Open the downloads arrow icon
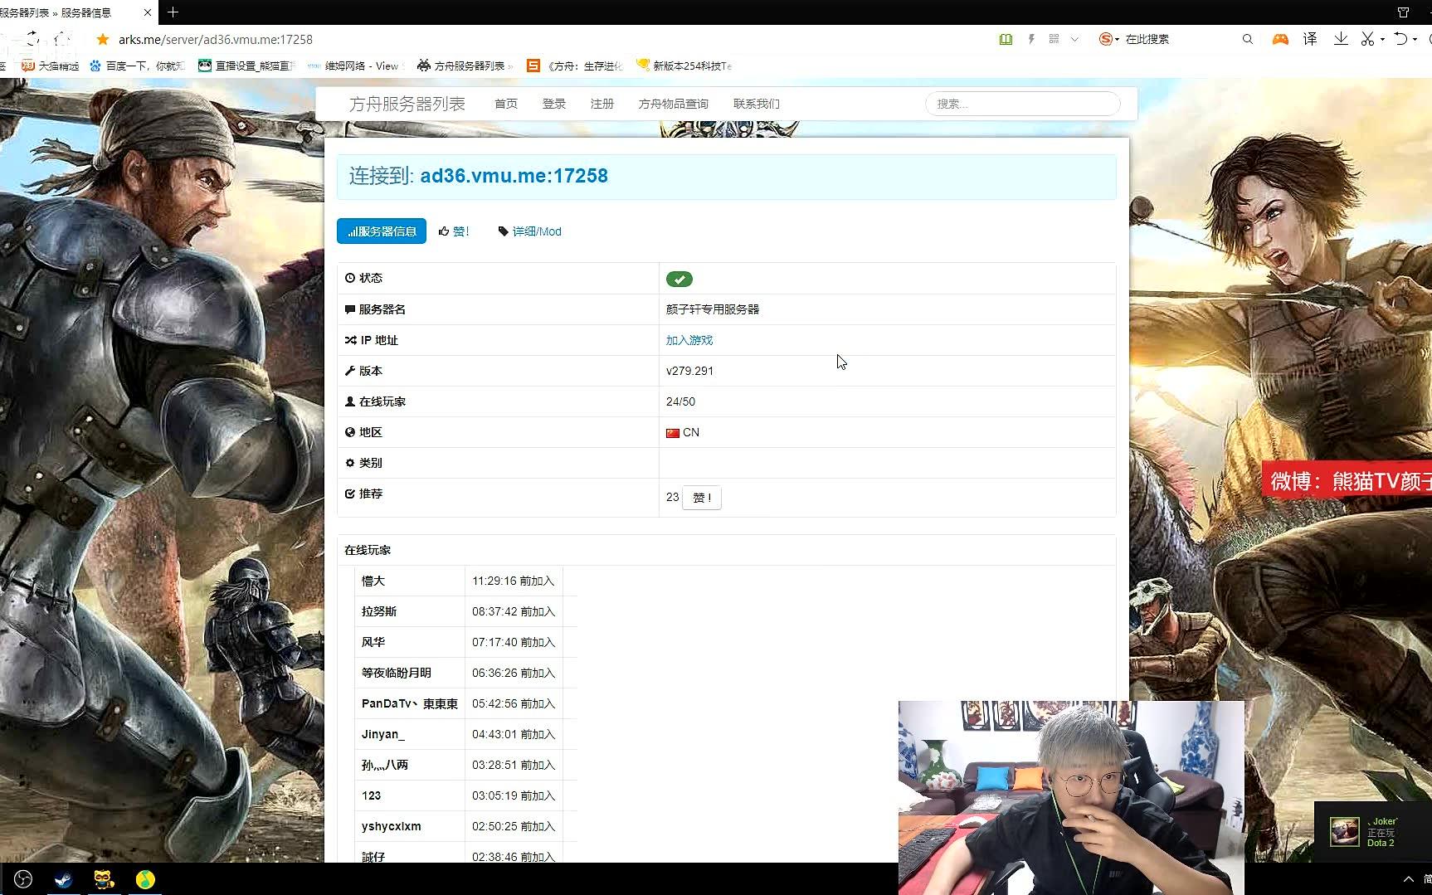Image resolution: width=1432 pixels, height=895 pixels. coord(1340,39)
